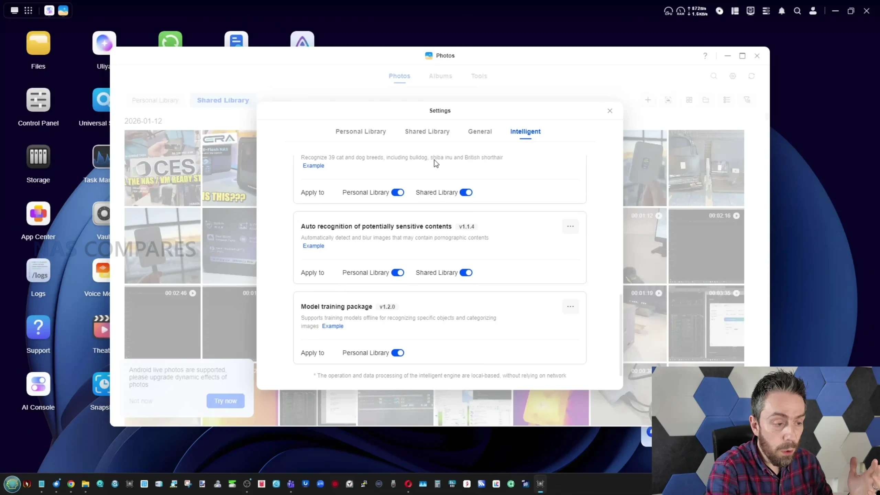The image size is (880, 495).
Task: Open more options for sensitive contents recognition
Action: pyautogui.click(x=570, y=226)
